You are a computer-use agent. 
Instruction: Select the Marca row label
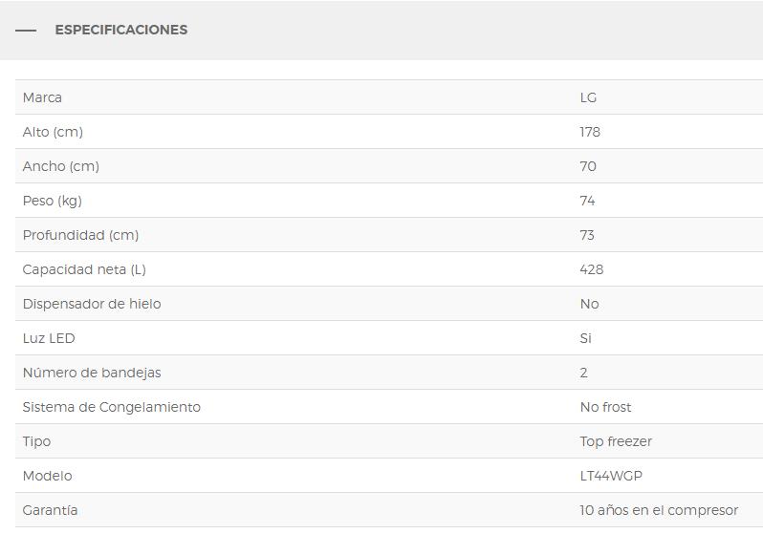tap(42, 97)
